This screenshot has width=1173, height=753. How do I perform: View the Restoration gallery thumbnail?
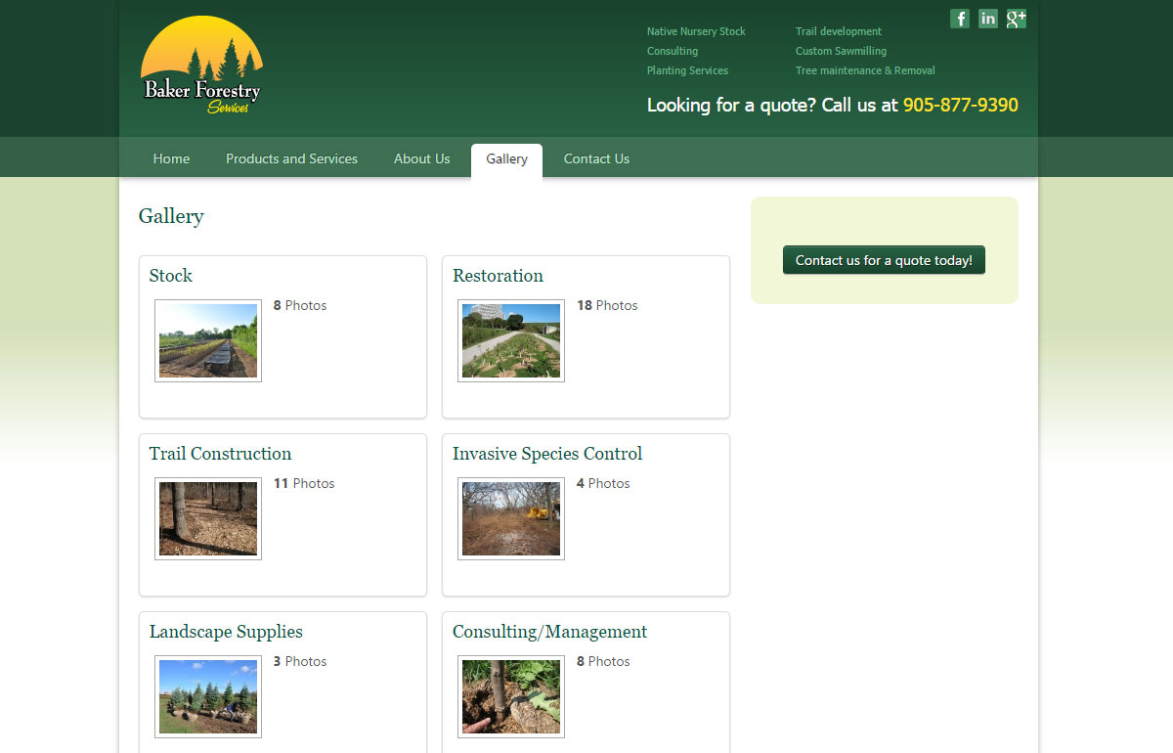(x=511, y=340)
